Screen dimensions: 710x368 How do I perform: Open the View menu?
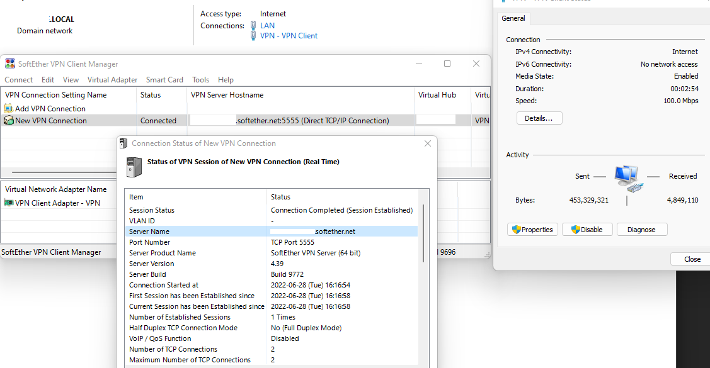[71, 79]
